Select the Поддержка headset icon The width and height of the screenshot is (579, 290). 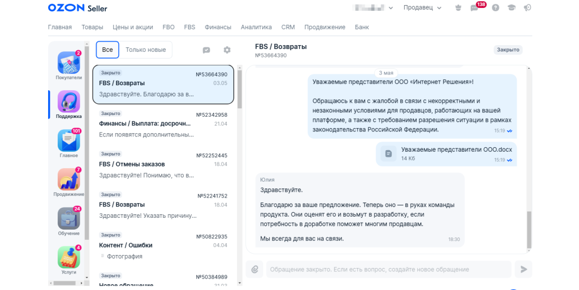[x=68, y=102]
